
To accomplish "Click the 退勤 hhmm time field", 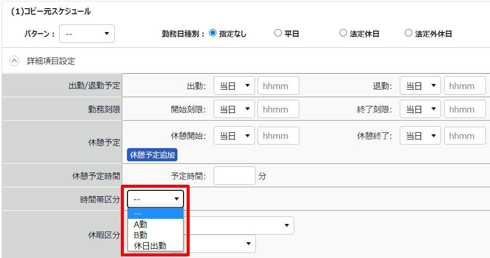I will click(465, 85).
